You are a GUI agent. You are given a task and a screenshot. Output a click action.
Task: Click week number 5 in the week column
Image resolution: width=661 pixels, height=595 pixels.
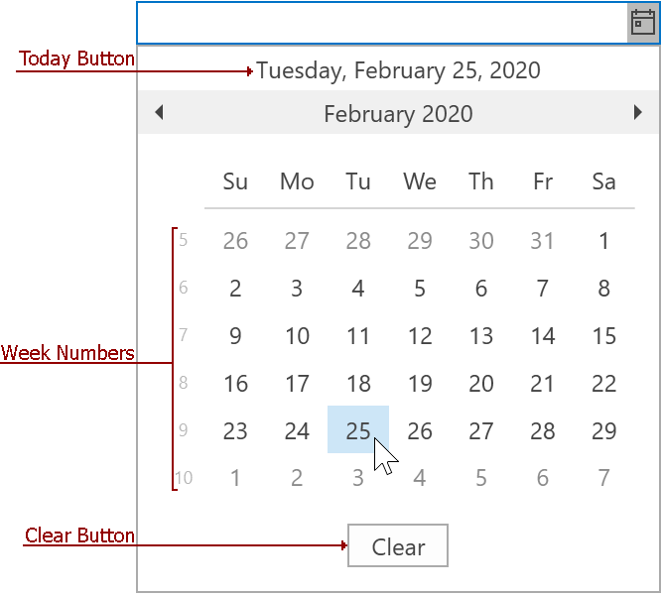tap(184, 240)
